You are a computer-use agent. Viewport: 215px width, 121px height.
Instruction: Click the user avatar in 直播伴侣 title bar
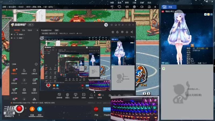pyautogui.click(x=106, y=25)
